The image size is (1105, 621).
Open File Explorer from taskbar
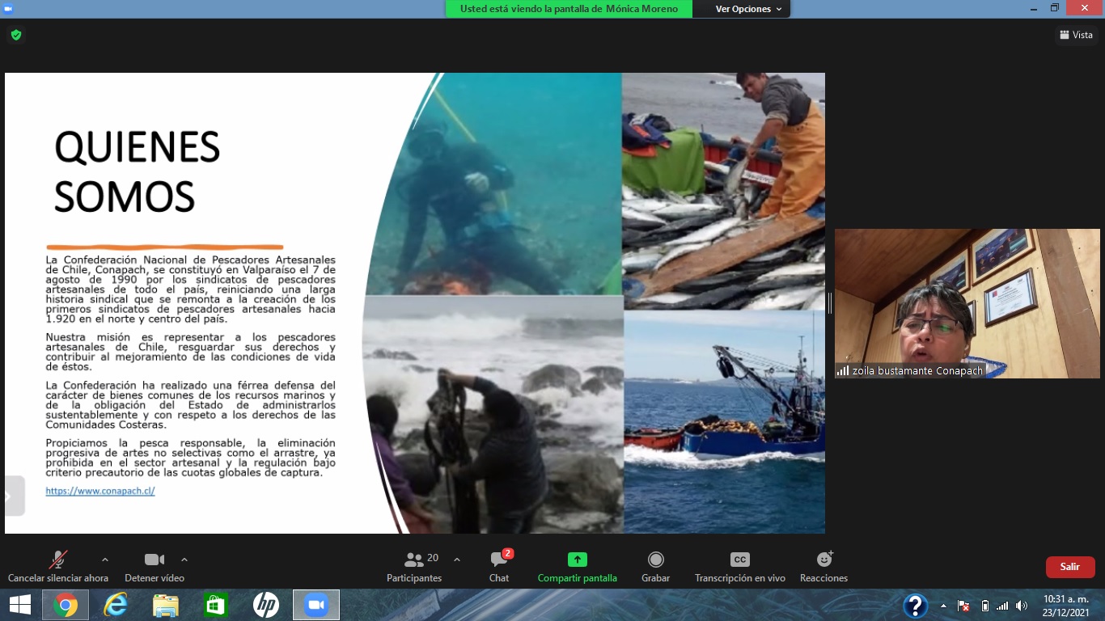click(x=166, y=605)
